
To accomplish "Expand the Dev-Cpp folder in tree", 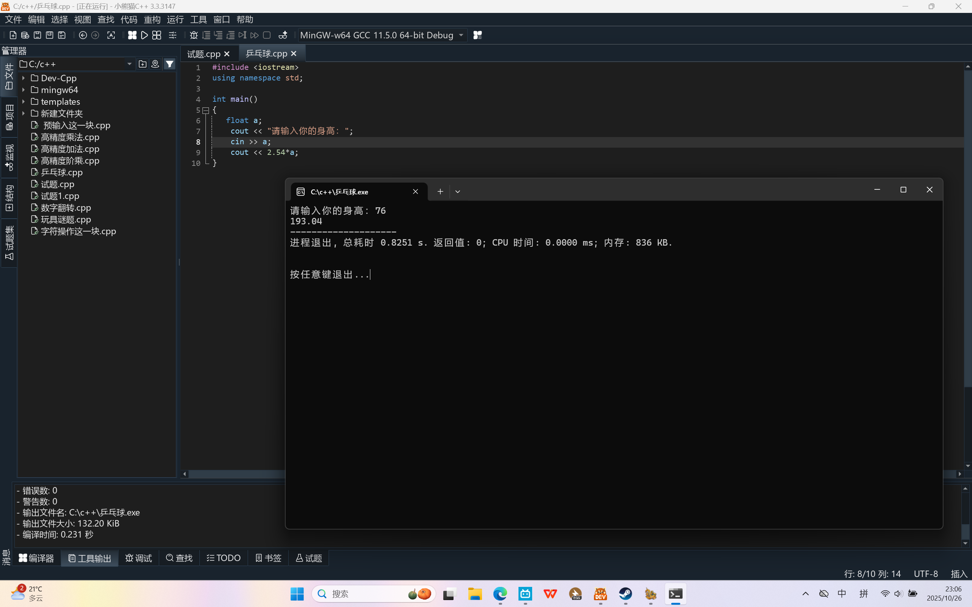I will pos(24,78).
